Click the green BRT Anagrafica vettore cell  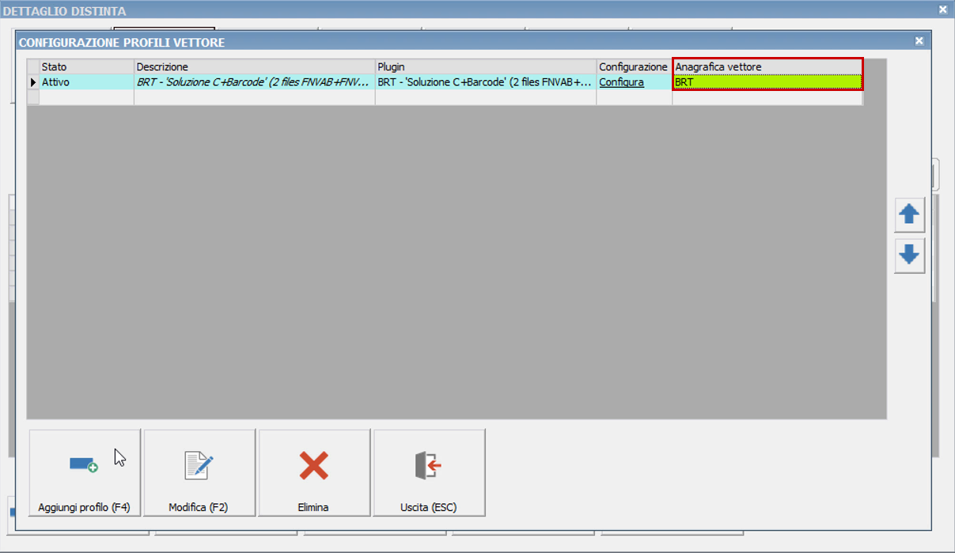pos(767,82)
